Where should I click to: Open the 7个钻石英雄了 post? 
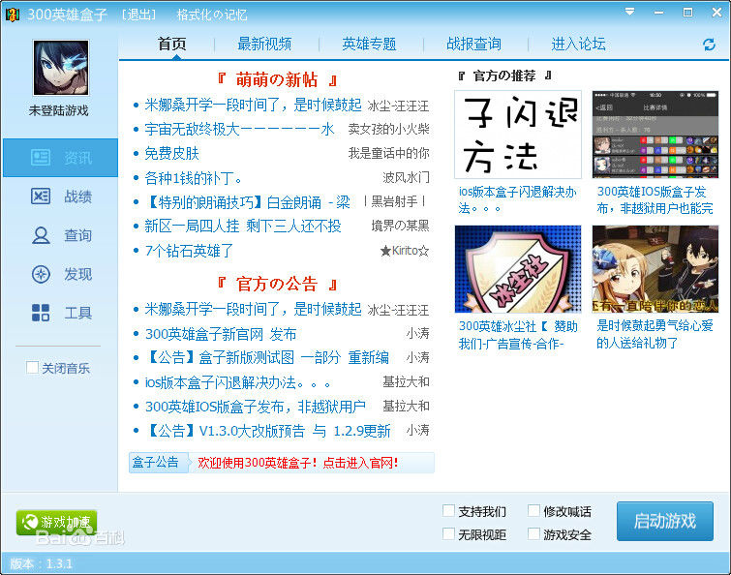(189, 251)
